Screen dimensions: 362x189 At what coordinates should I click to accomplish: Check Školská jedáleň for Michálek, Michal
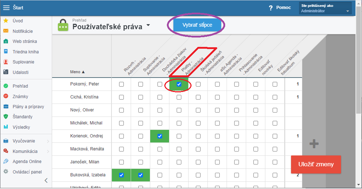pos(198,123)
